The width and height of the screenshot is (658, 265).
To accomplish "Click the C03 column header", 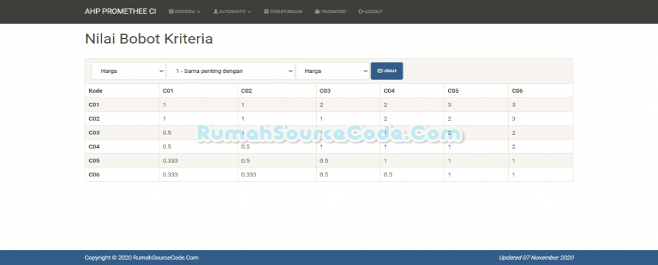I will [325, 91].
